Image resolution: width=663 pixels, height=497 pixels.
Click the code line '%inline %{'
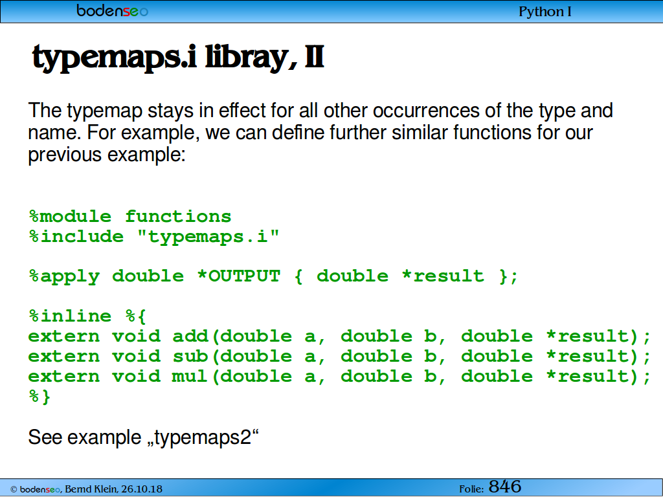pos(87,316)
